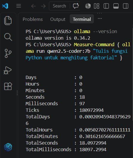Click TotalMinutes value 0.30162165666667
133x158 pixels.
click(102, 136)
